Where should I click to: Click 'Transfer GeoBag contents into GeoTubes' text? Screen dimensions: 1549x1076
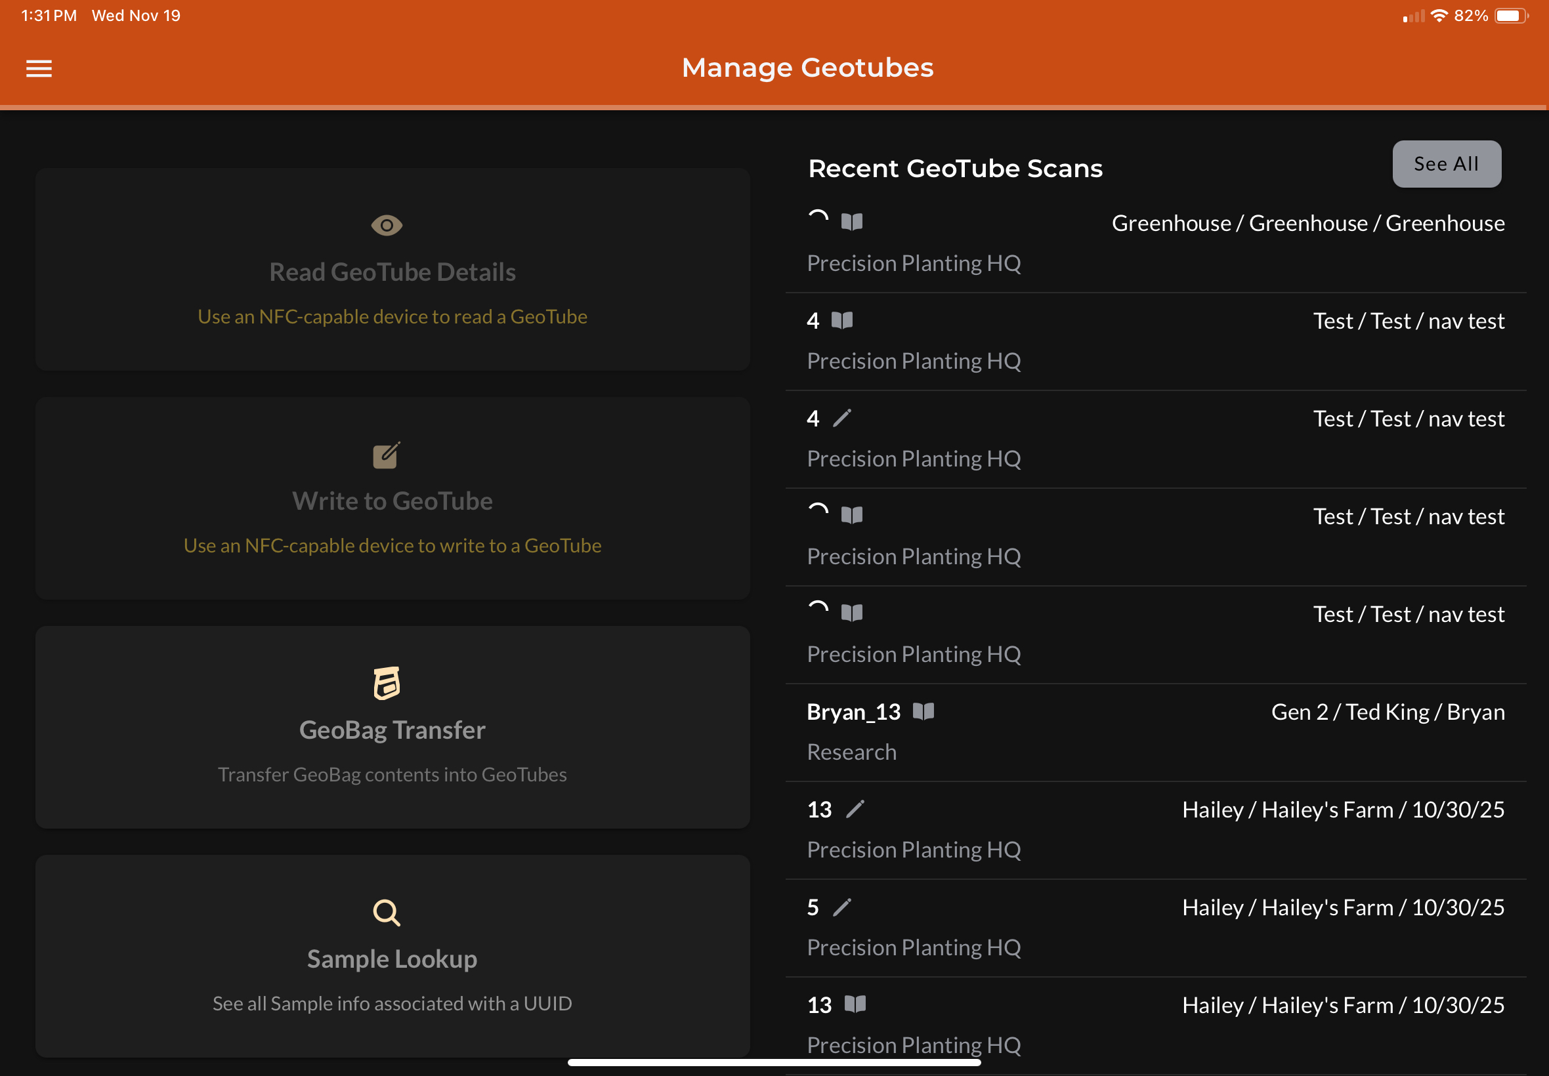[x=393, y=775]
